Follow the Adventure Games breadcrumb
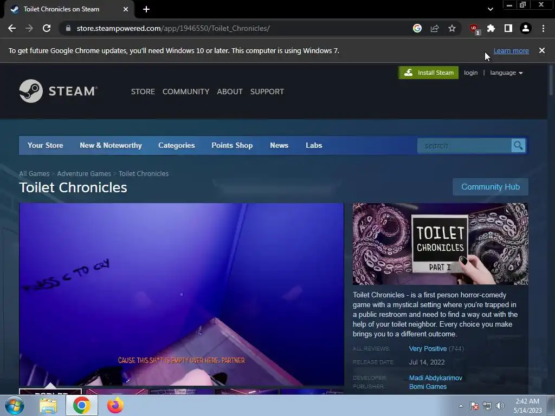Screen dimensions: 555x416 coord(84,174)
